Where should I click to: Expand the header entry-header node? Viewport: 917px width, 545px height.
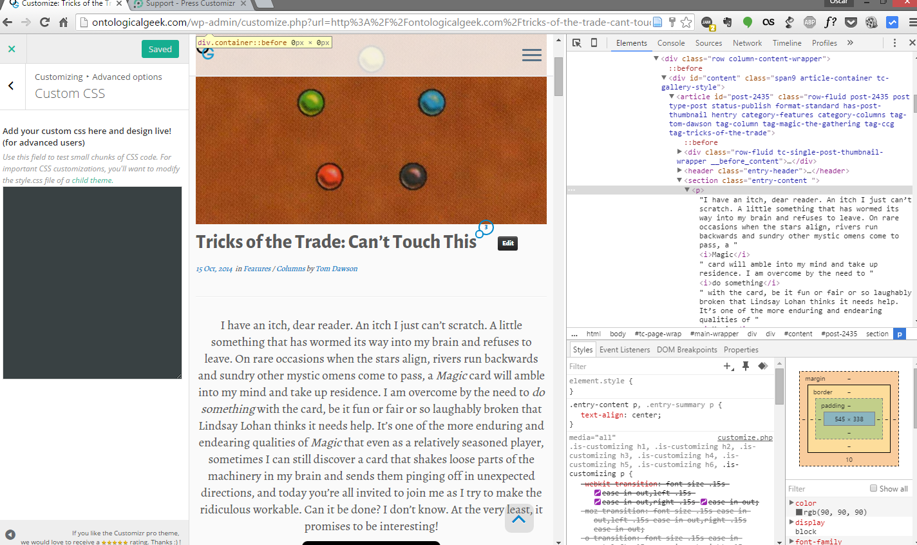[x=679, y=171]
